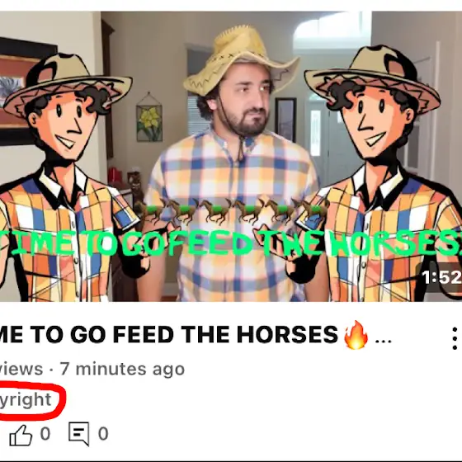This screenshot has width=462, height=462.
Task: Click the comments speech bubble icon
Action: click(x=79, y=434)
